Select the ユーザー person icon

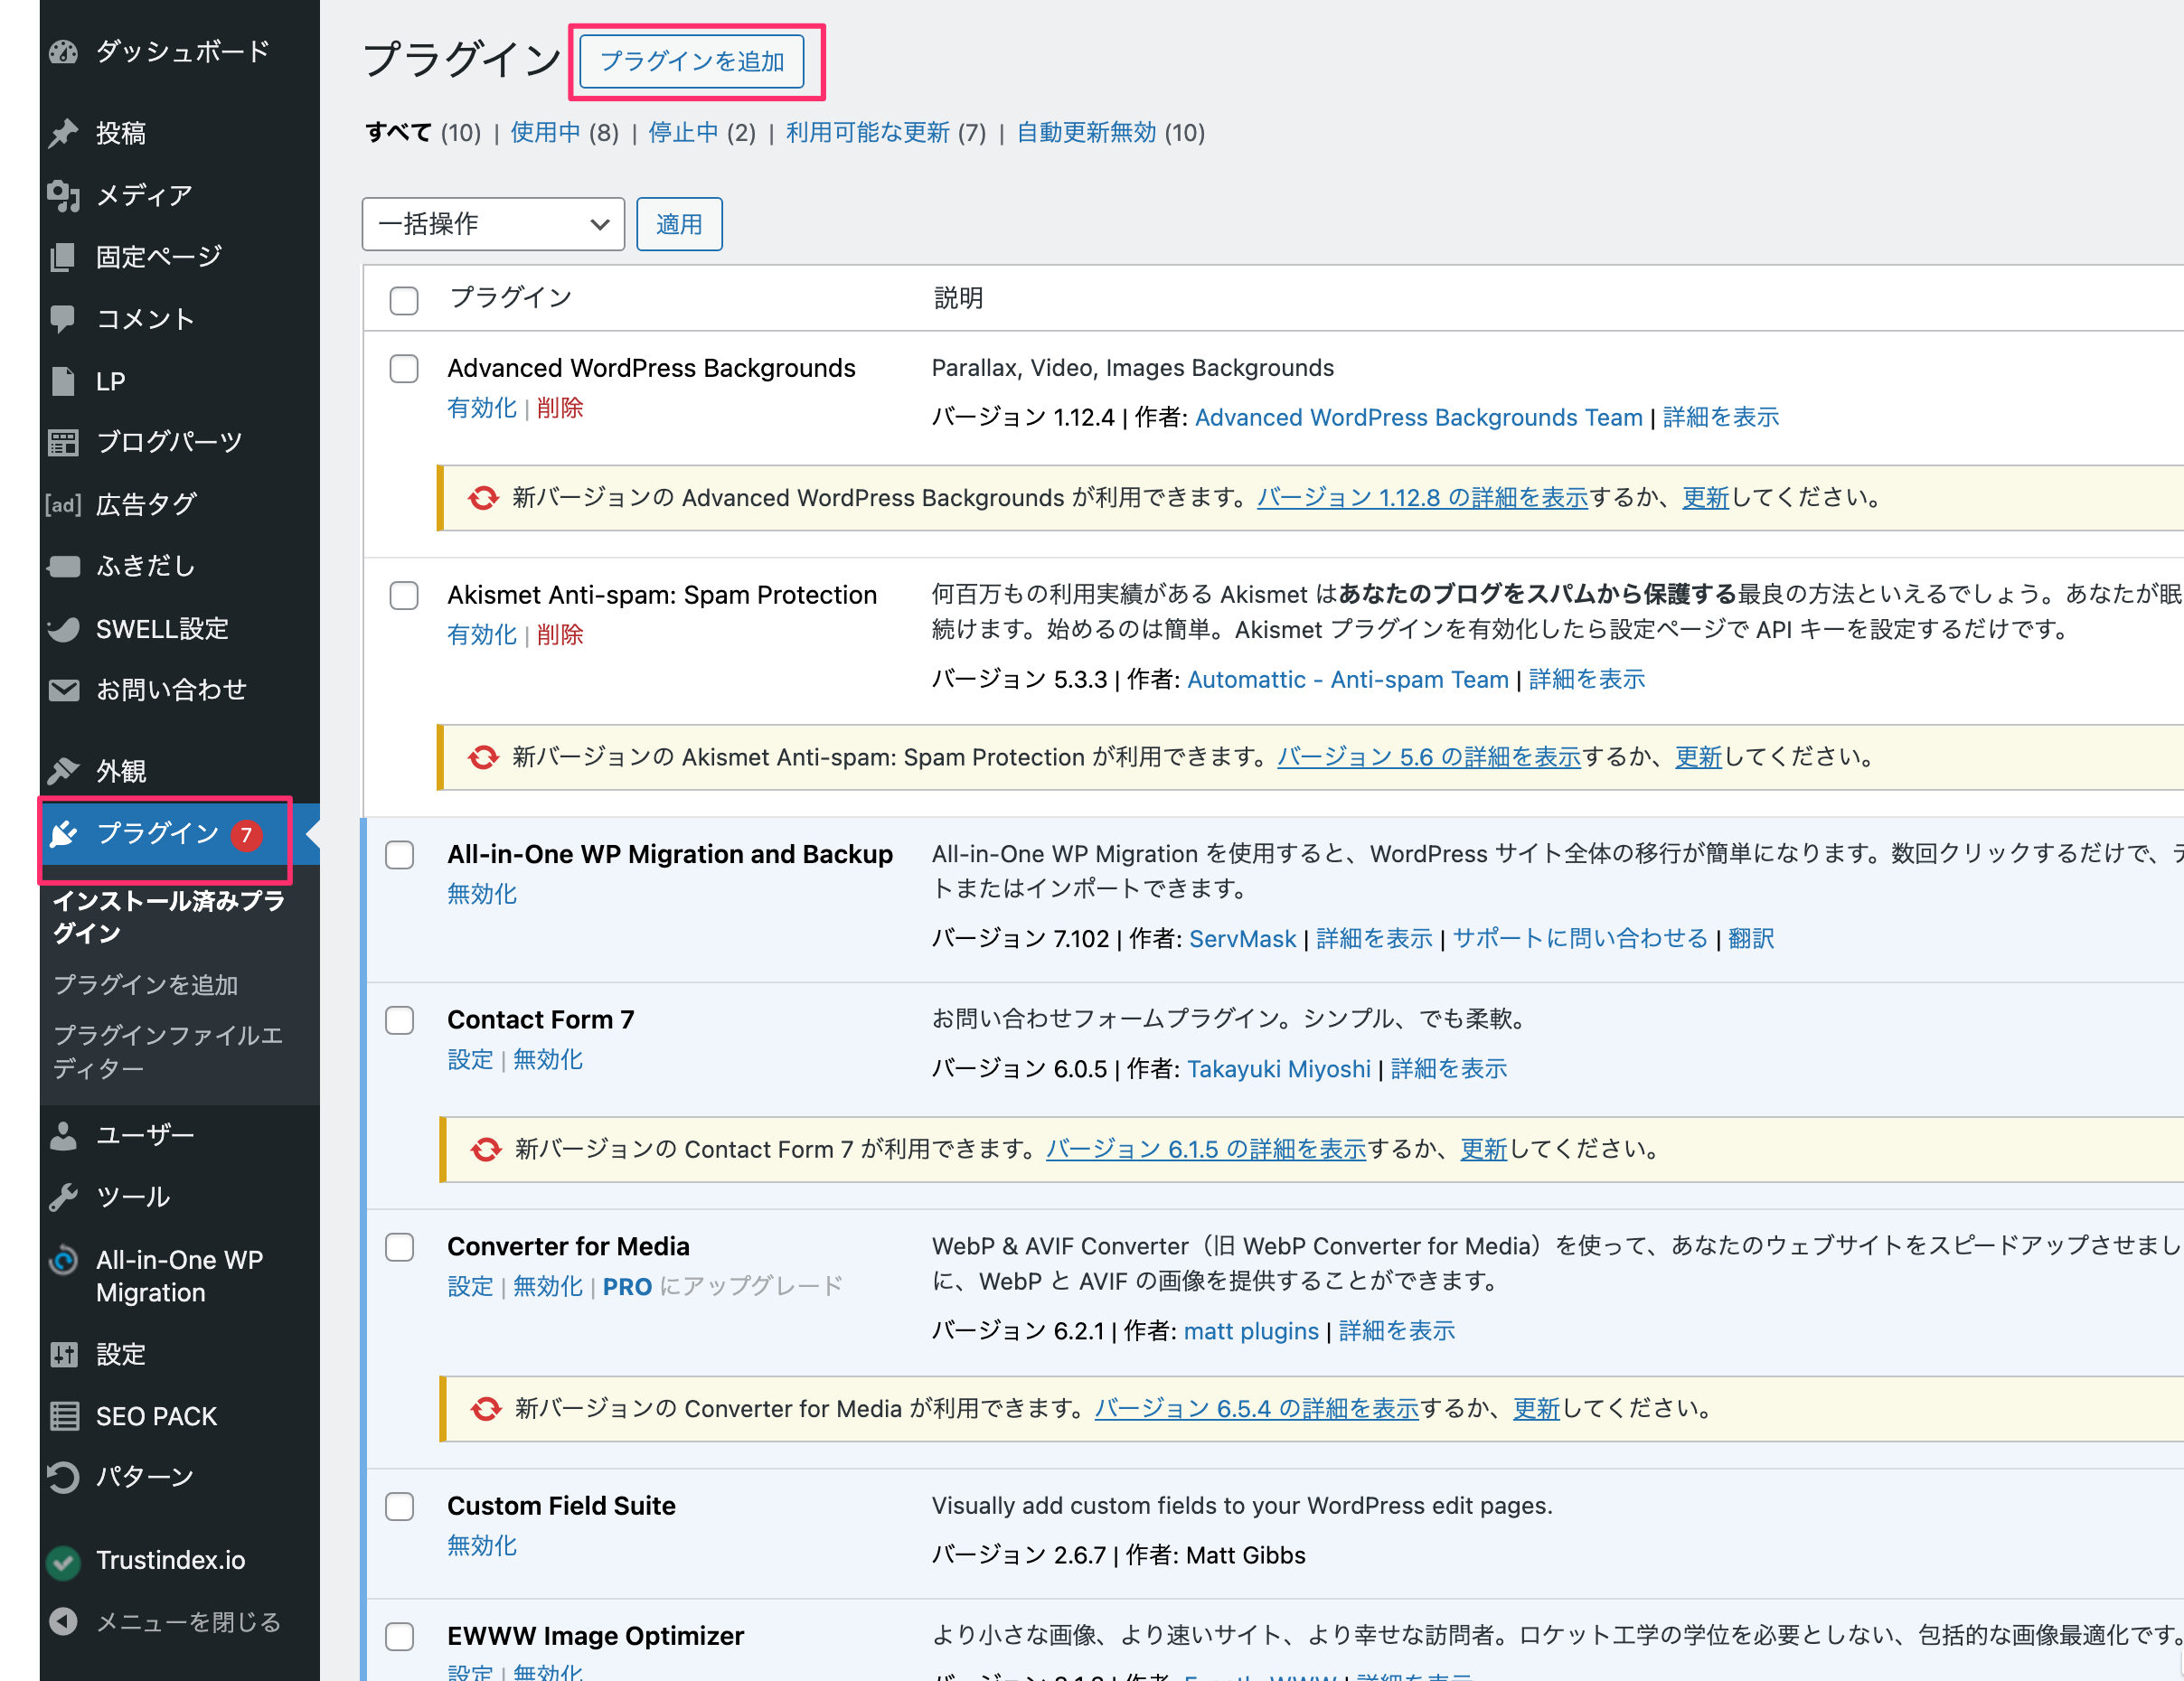click(64, 1135)
